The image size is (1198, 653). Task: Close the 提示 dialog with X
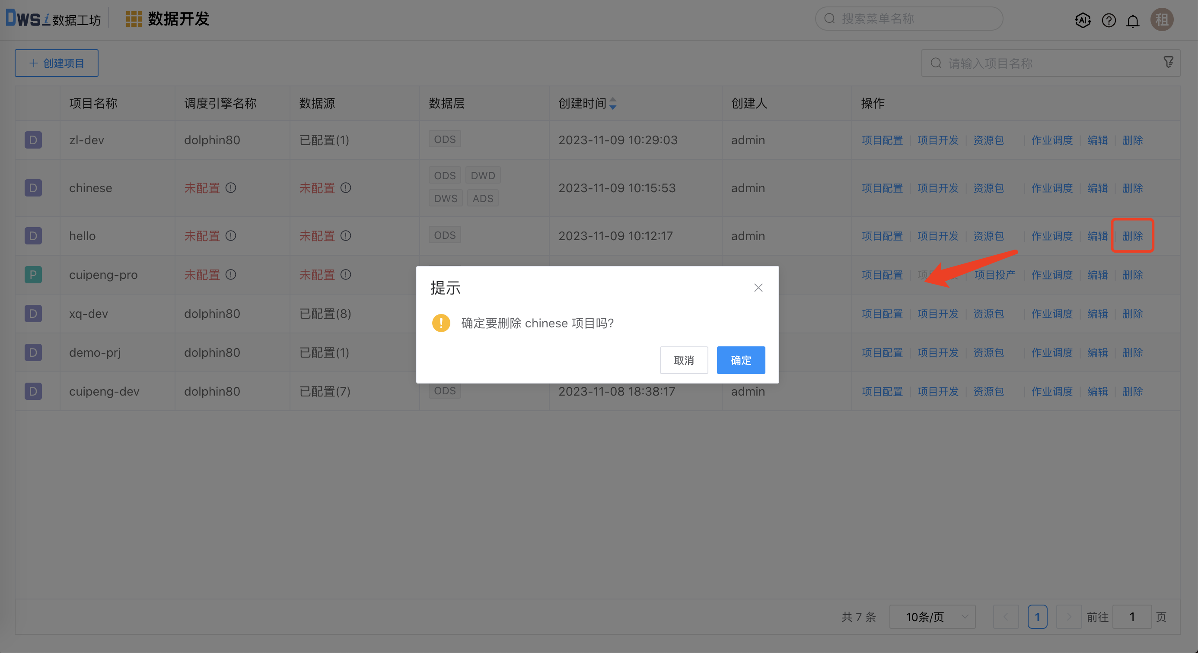tap(758, 288)
